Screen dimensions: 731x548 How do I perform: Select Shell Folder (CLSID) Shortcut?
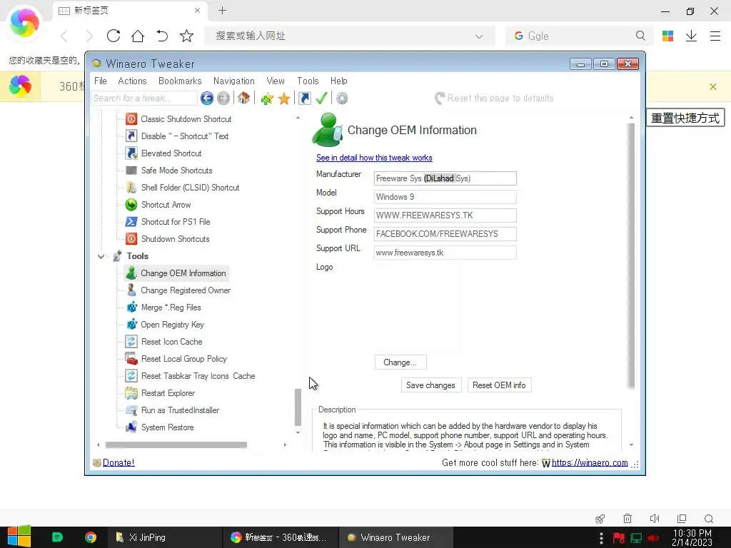pos(190,188)
